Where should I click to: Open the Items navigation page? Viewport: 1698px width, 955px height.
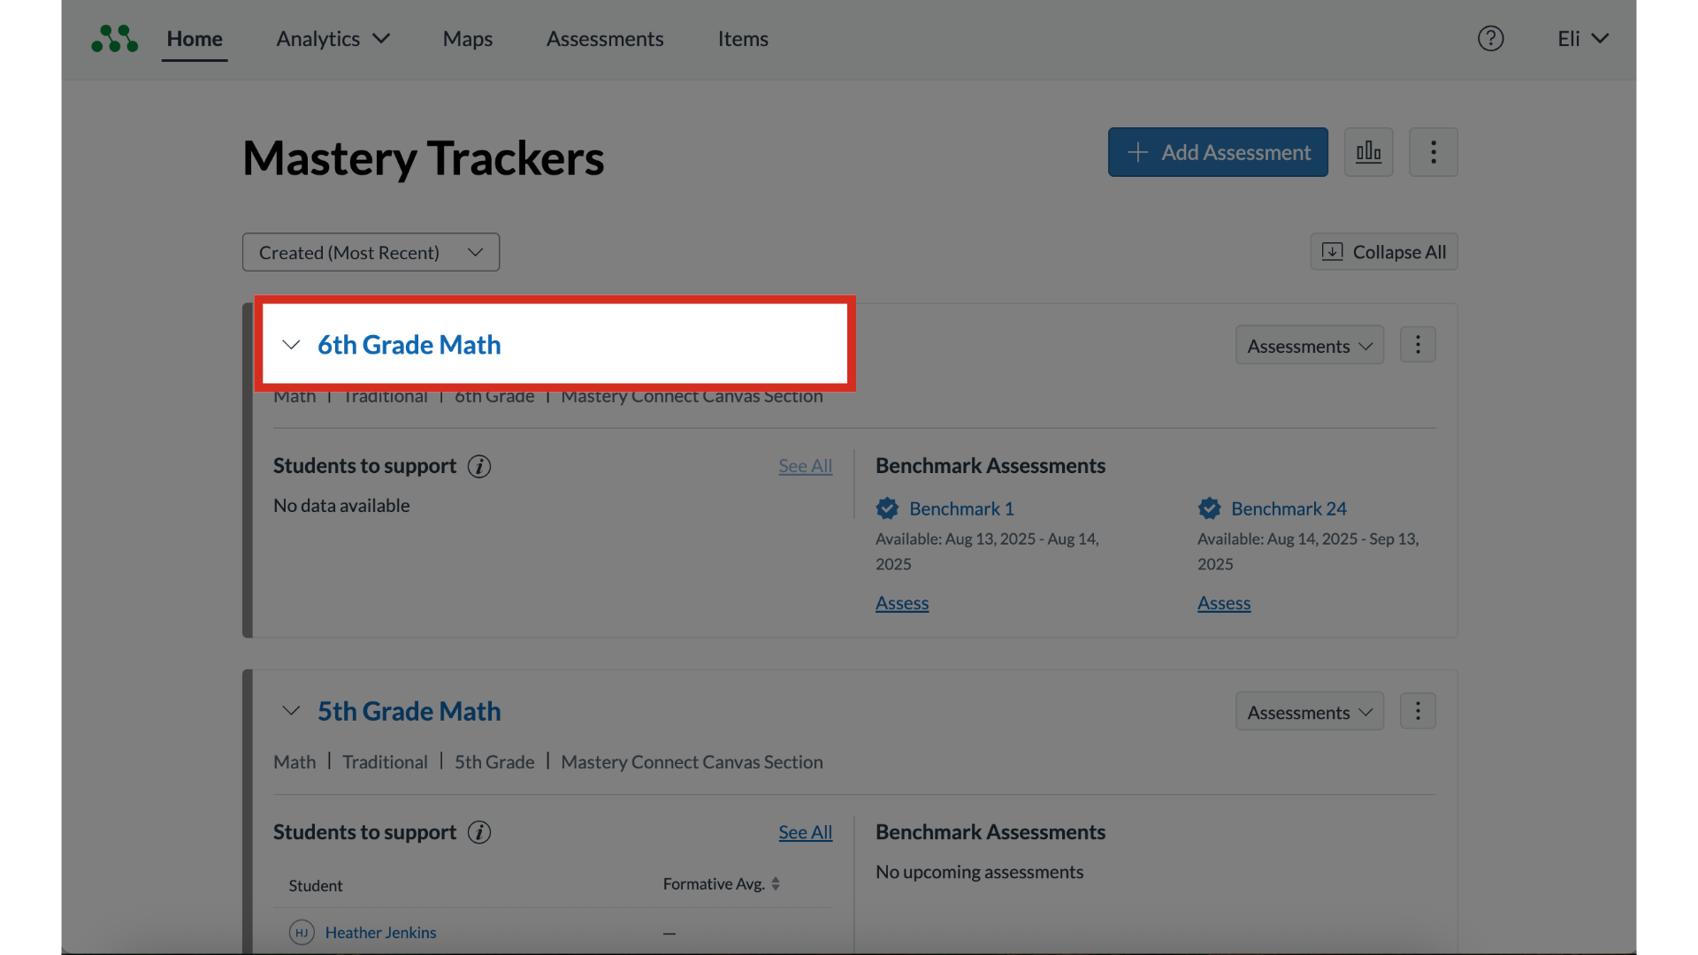point(743,39)
